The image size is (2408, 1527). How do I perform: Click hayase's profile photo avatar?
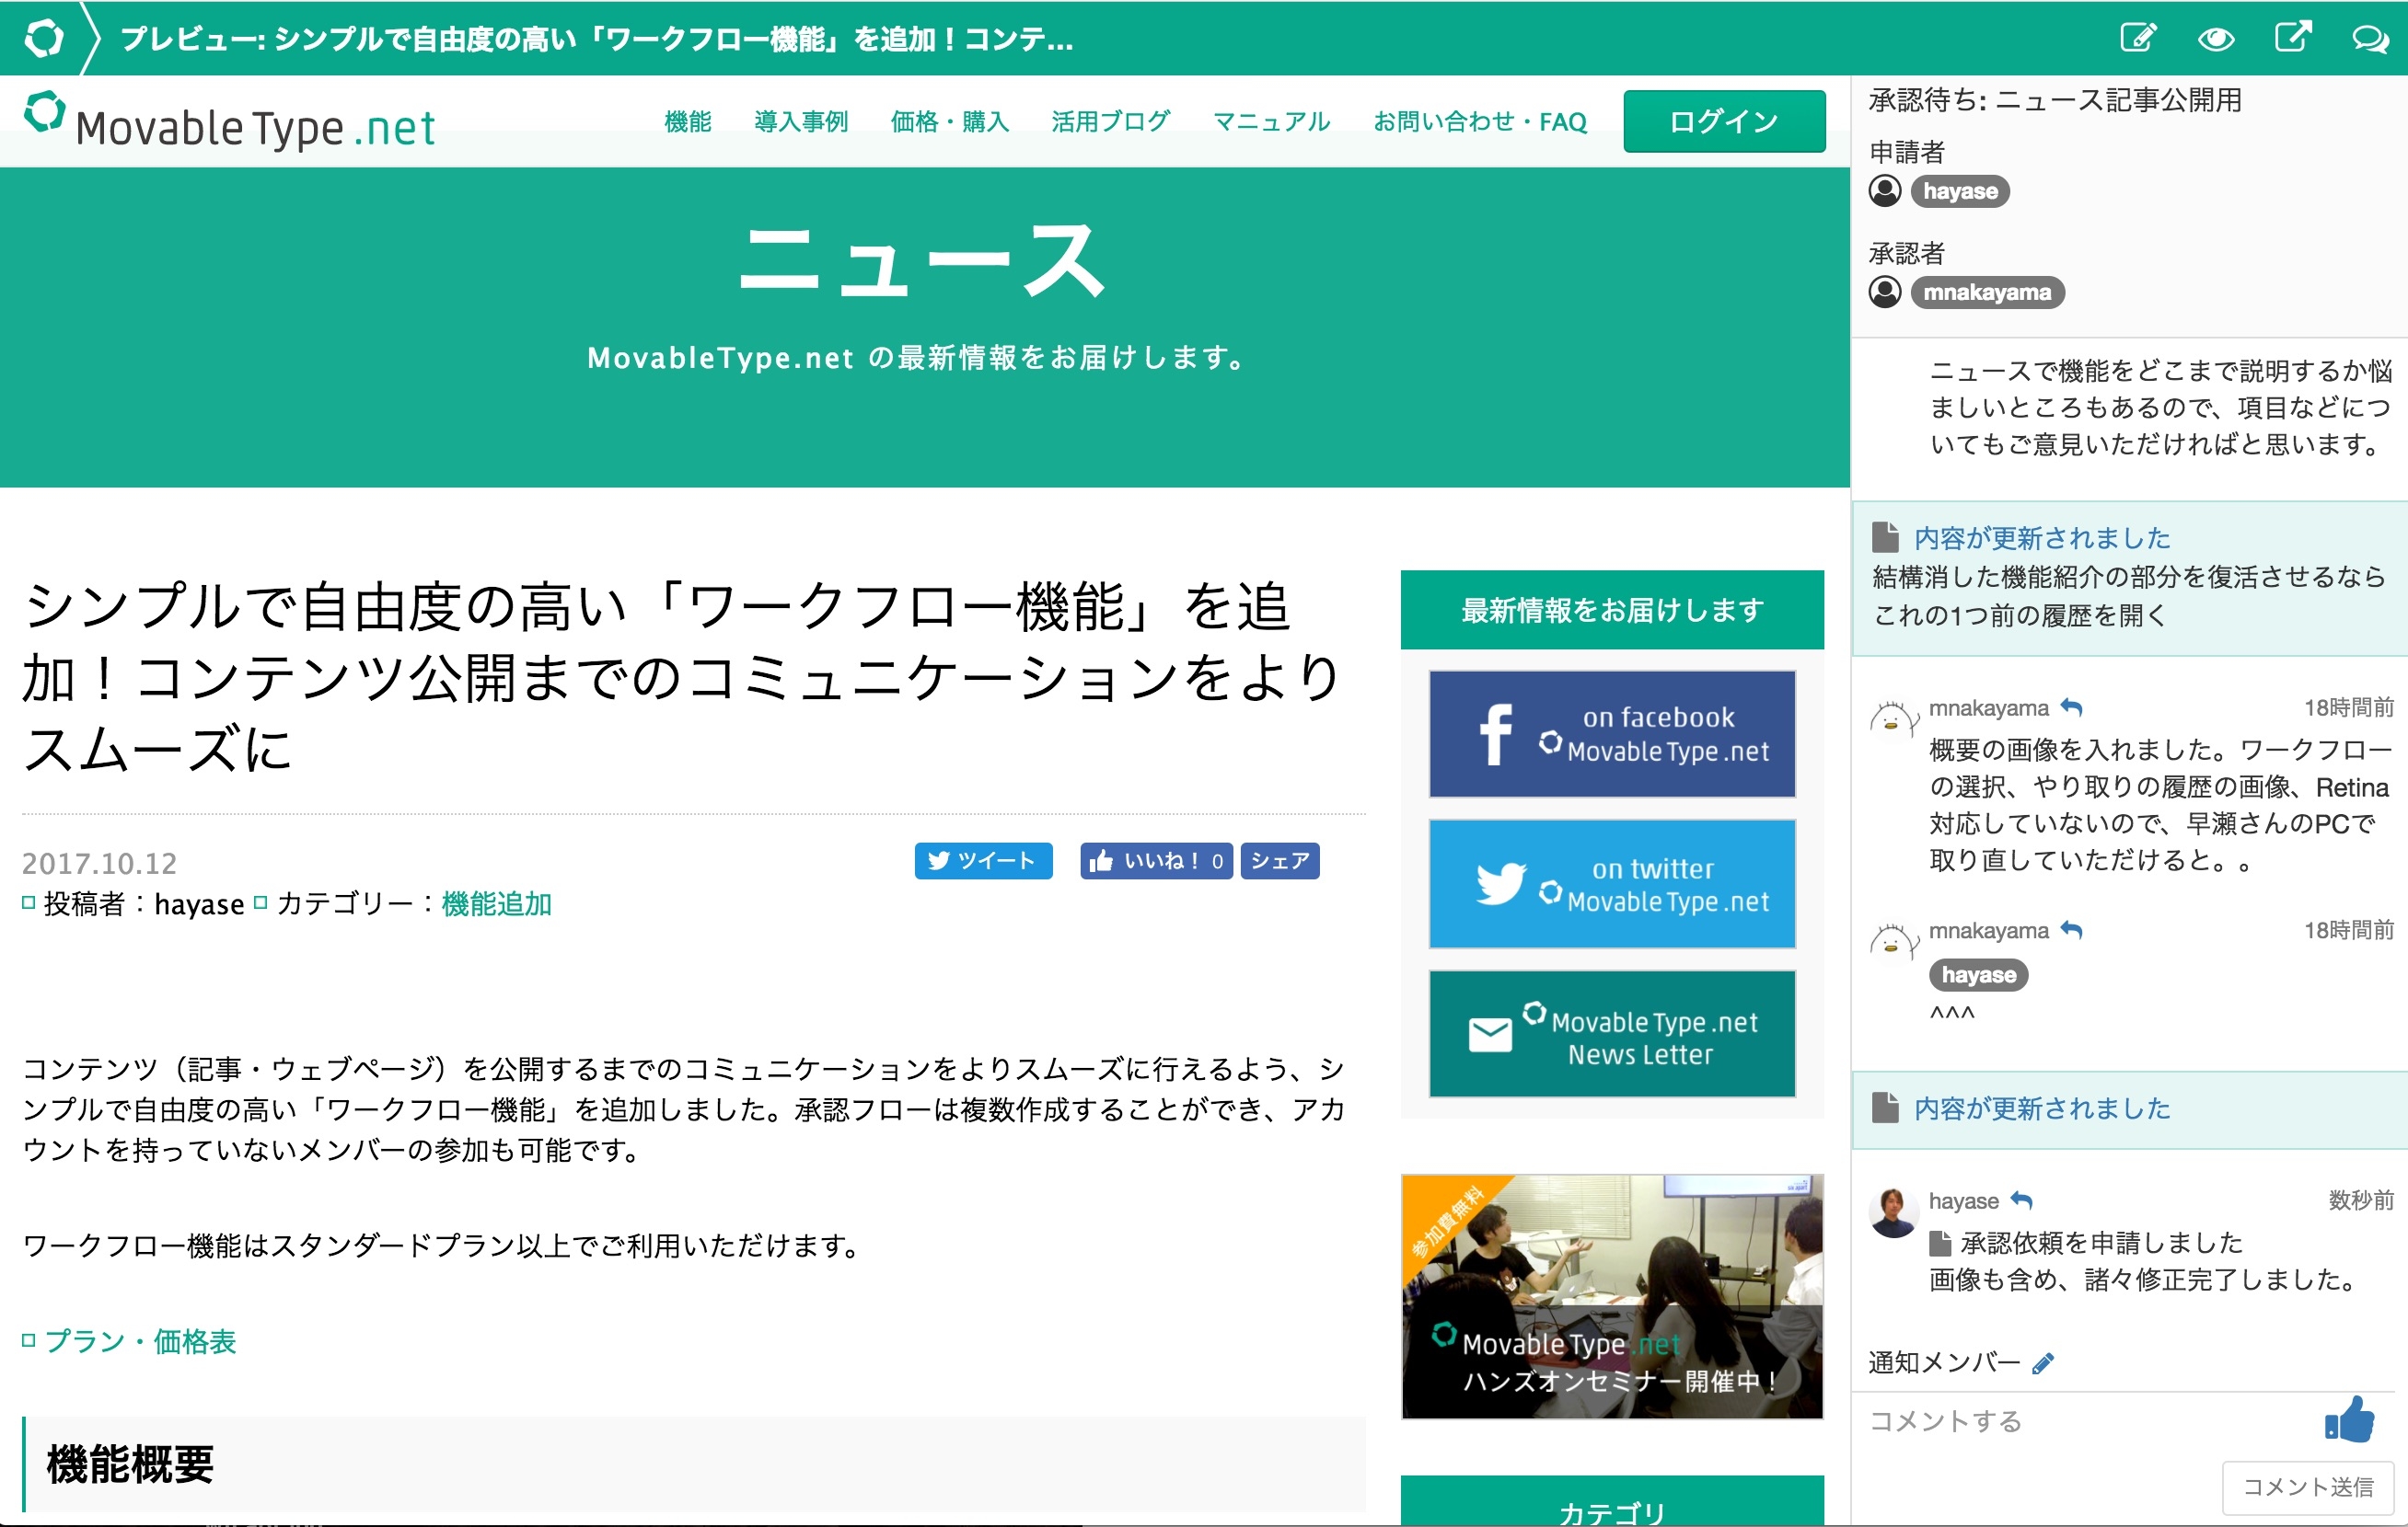(x=1893, y=1212)
